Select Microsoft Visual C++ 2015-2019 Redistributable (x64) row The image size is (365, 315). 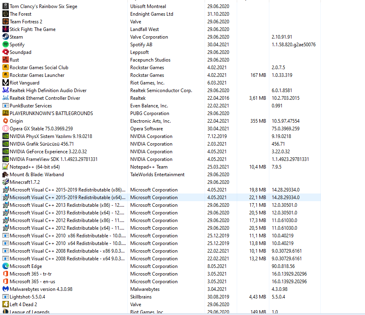tap(161, 198)
